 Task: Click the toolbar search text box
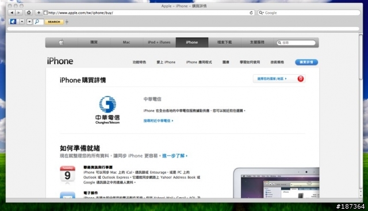point(39,22)
